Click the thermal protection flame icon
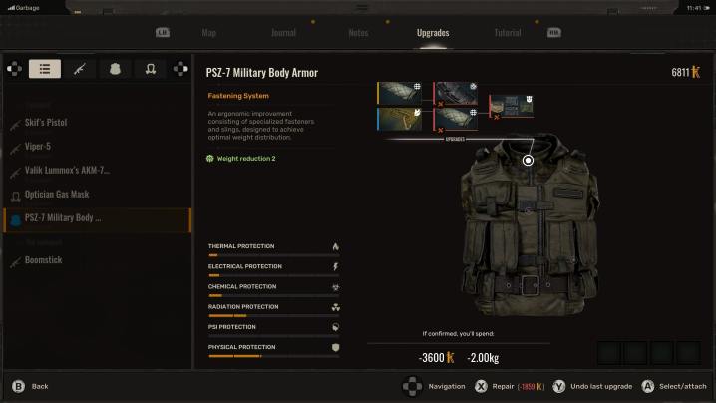 pos(335,247)
